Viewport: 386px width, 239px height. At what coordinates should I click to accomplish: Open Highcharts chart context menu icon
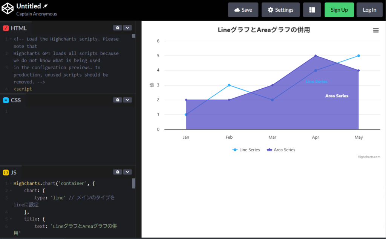click(x=375, y=30)
